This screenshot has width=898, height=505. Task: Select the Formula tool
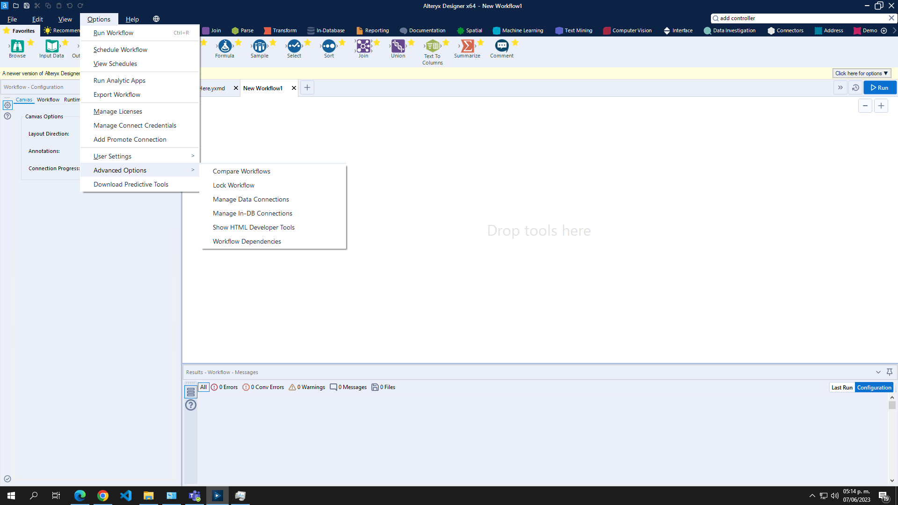coord(224,47)
